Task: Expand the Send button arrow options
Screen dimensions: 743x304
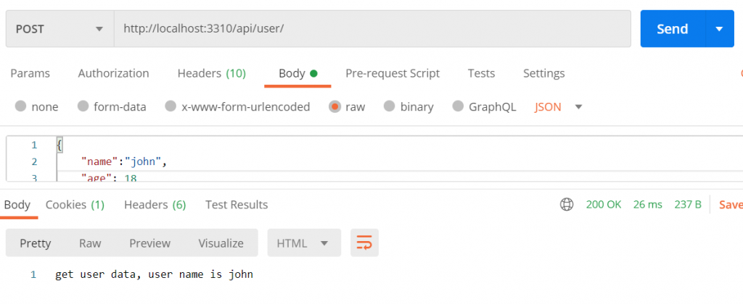Action: [x=719, y=29]
